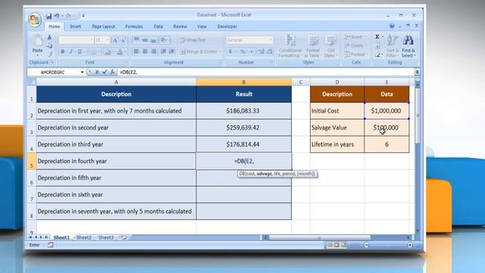Screen dimensions: 485x273
Task: Select column A header
Action: tap(116, 82)
